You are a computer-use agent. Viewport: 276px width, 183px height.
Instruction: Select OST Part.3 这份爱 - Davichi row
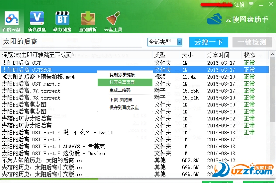pyautogui.click(x=134, y=153)
